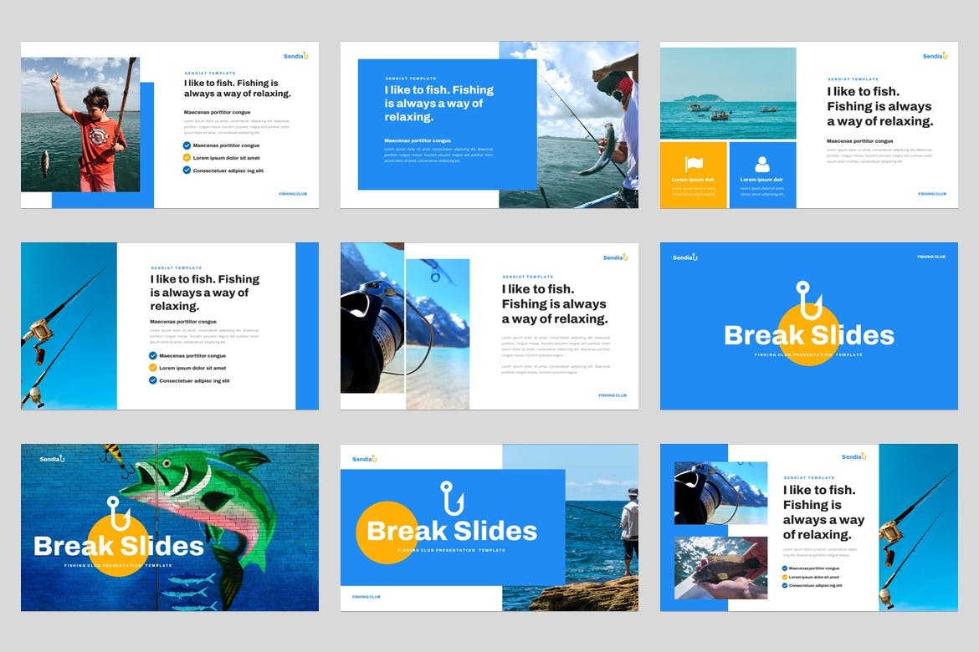The height and width of the screenshot is (652, 979).
Task: Click the Sendia logo on the fish mural slide
Action: click(52, 459)
